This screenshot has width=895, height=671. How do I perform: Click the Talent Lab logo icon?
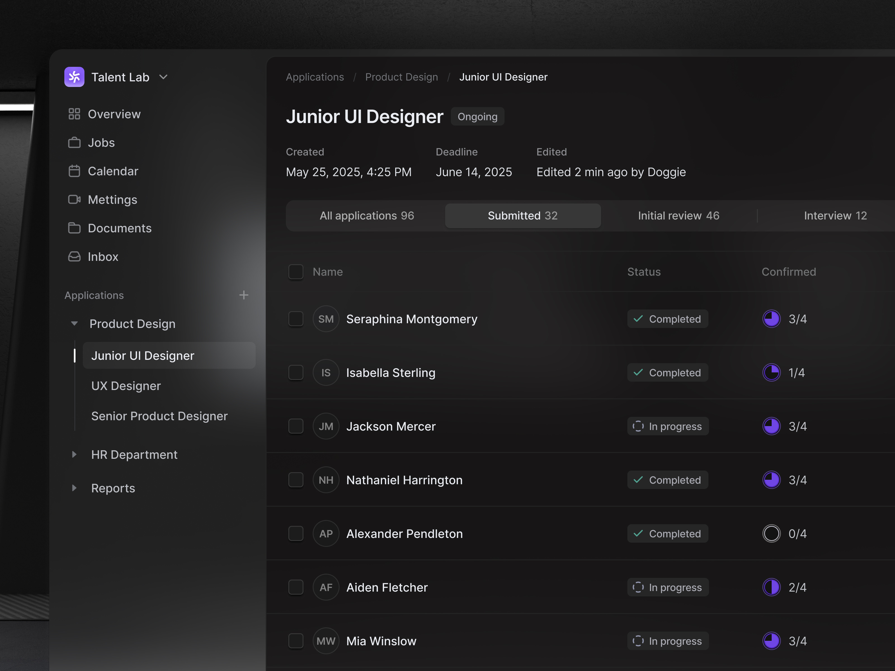tap(74, 77)
